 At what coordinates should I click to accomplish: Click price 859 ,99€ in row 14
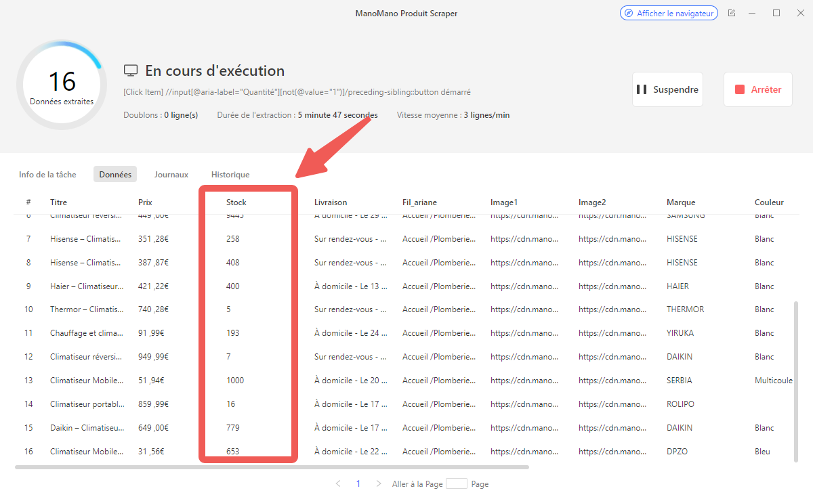coord(155,404)
